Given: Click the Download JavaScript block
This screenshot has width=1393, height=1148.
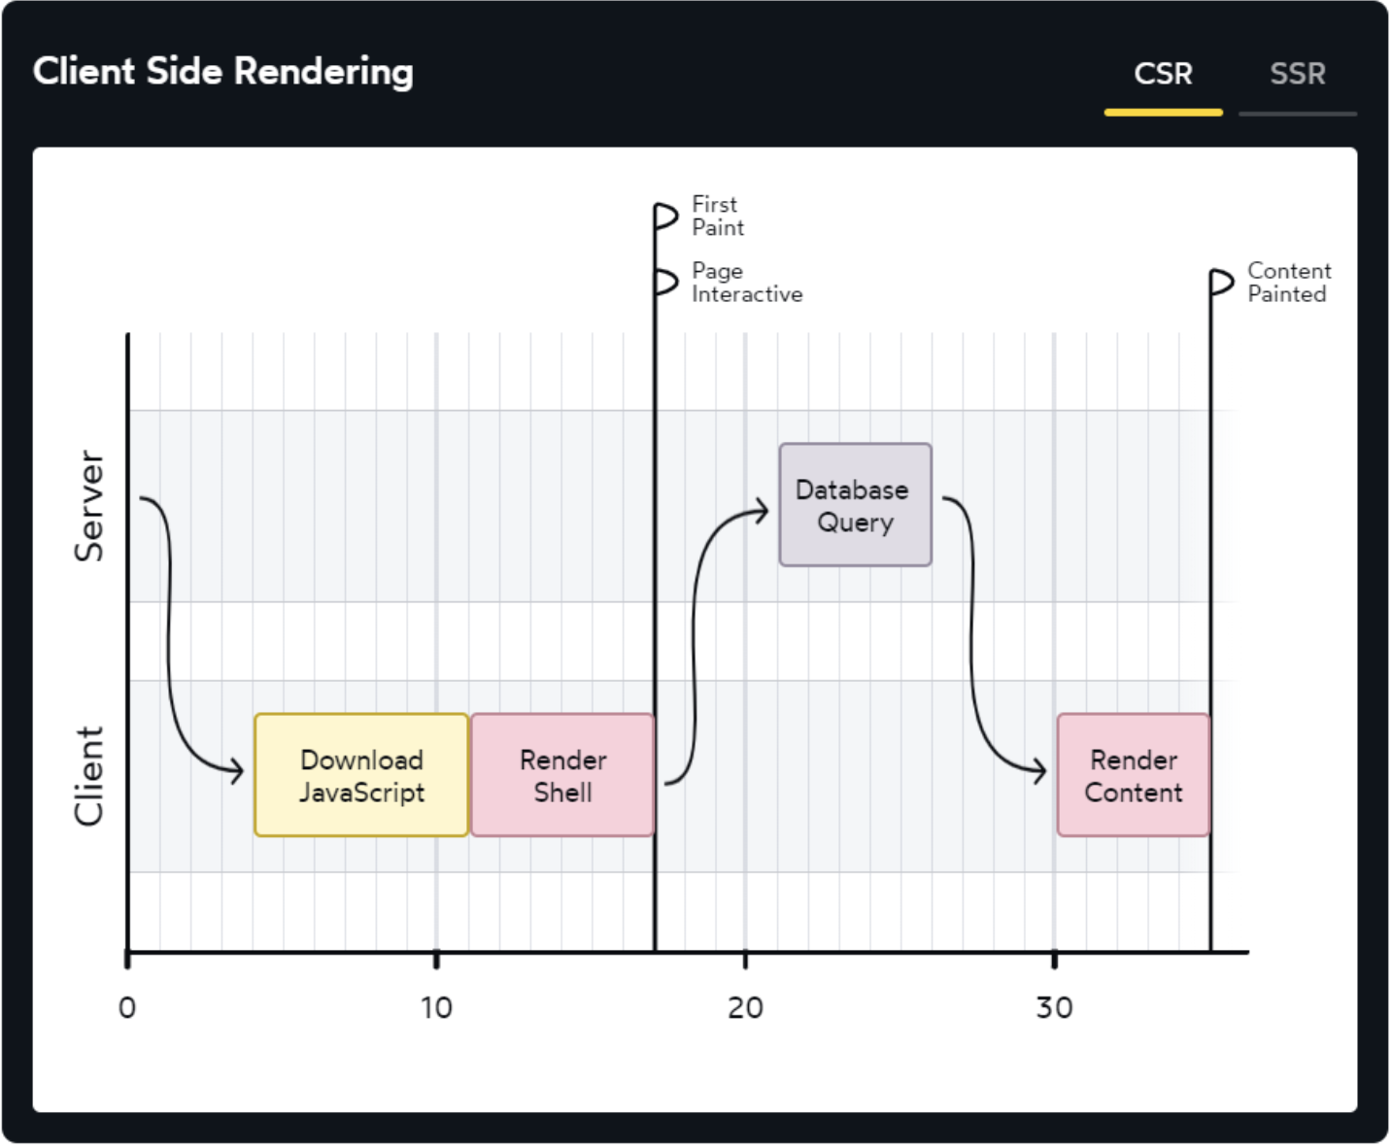Looking at the screenshot, I should [x=362, y=777].
